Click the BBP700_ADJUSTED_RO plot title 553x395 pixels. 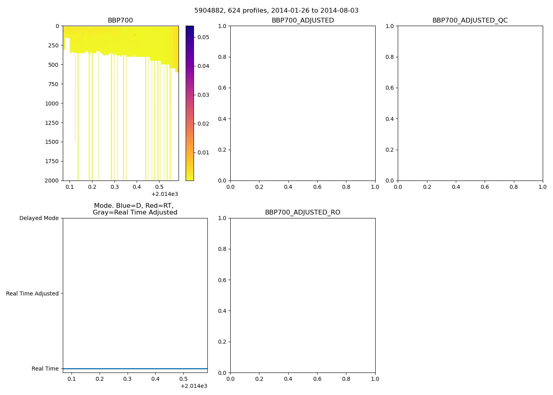click(303, 213)
